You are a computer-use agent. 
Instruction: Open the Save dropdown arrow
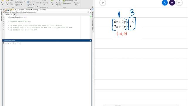(12, 5)
